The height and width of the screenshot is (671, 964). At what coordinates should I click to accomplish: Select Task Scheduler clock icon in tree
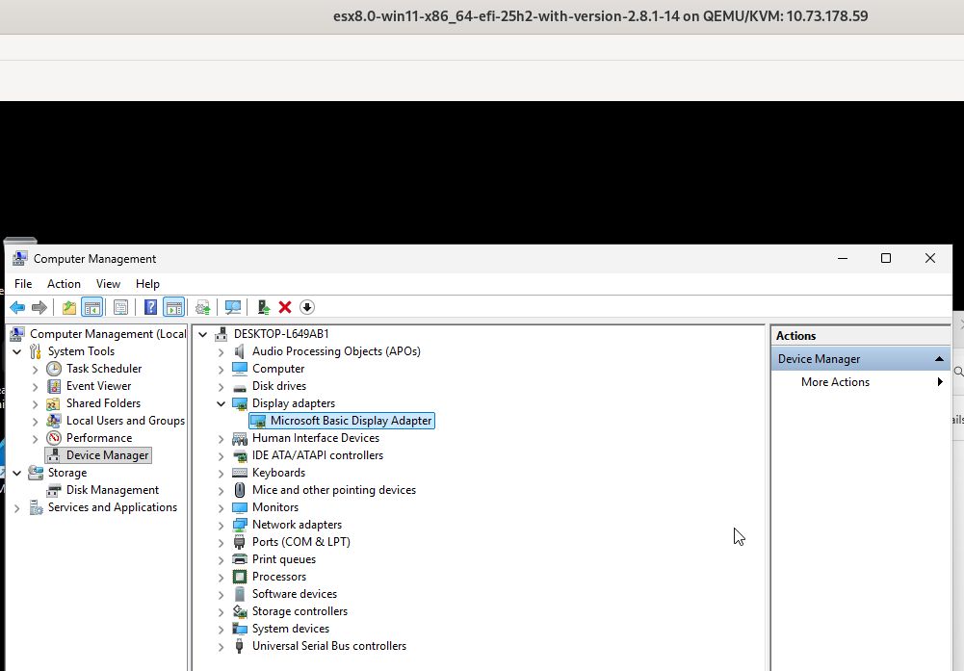click(x=54, y=369)
